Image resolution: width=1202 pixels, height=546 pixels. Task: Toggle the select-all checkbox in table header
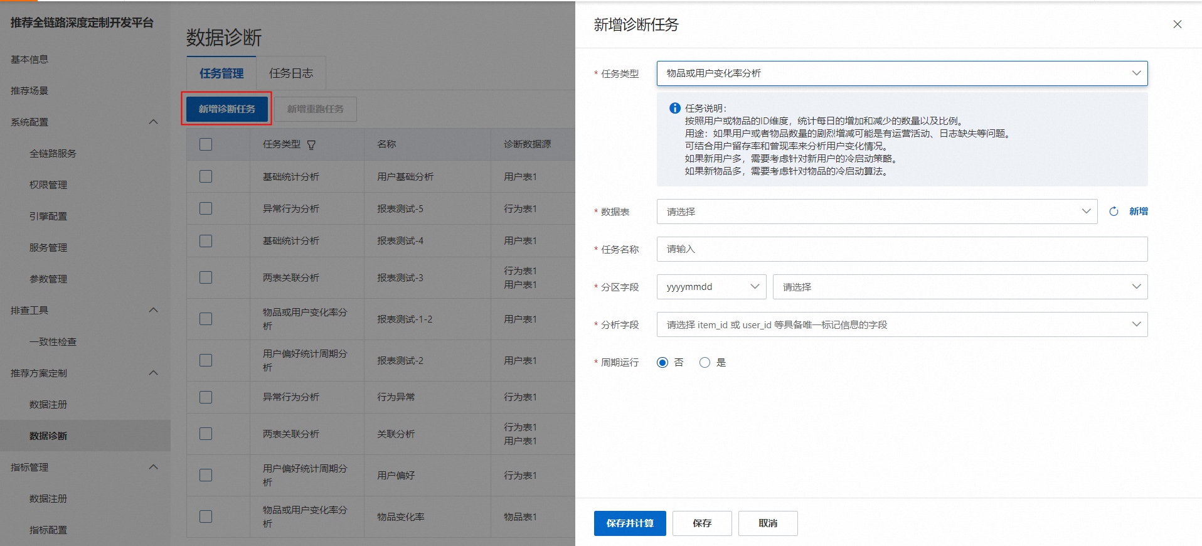(x=206, y=144)
